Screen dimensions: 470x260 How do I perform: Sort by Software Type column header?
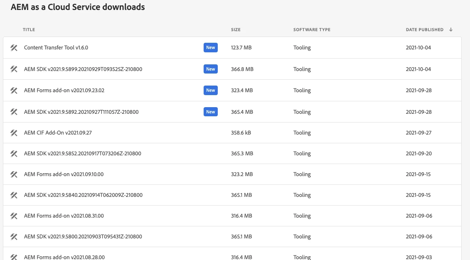(312, 29)
